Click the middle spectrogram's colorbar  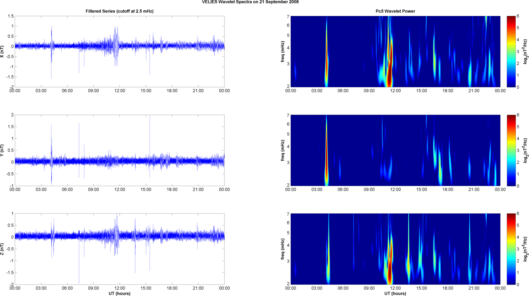[511, 150]
